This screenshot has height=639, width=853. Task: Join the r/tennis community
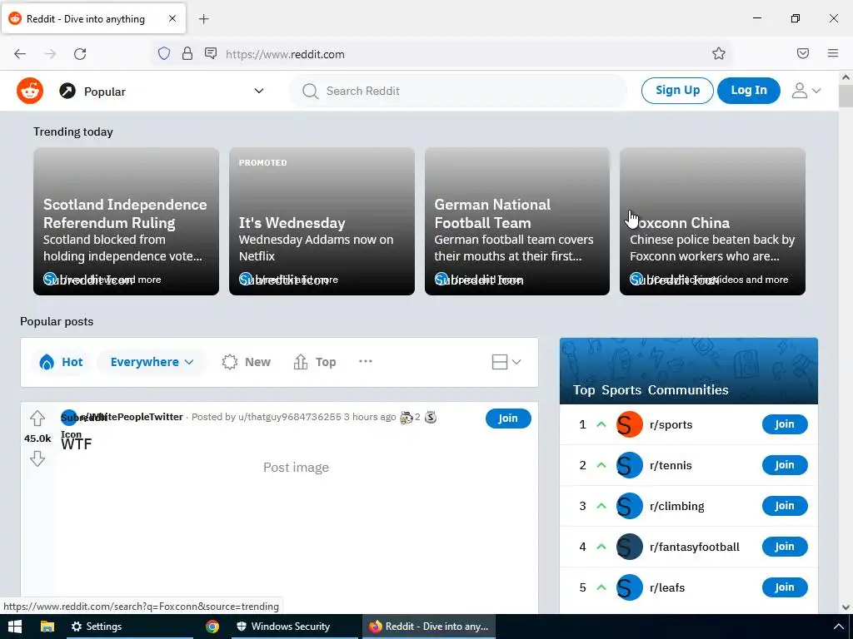tap(785, 465)
